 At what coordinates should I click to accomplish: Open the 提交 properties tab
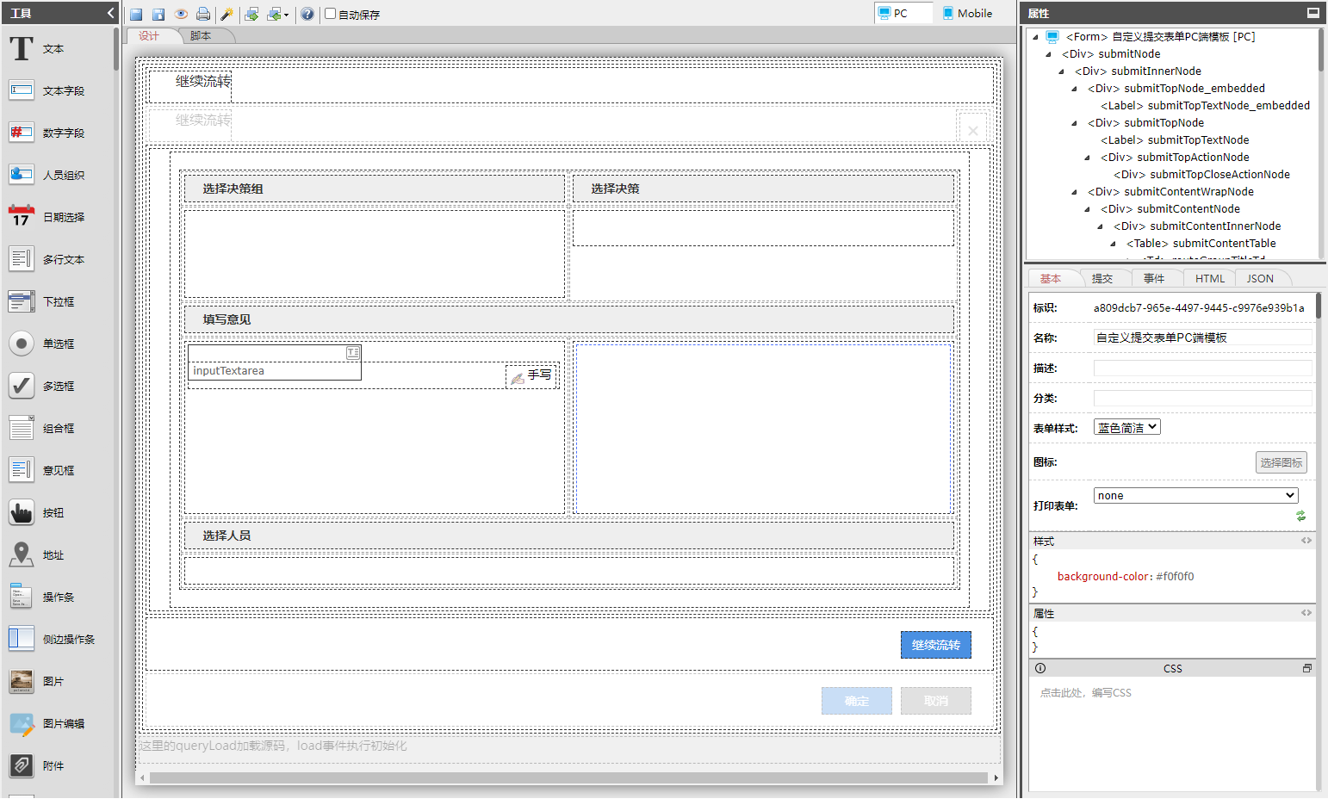coord(1101,278)
